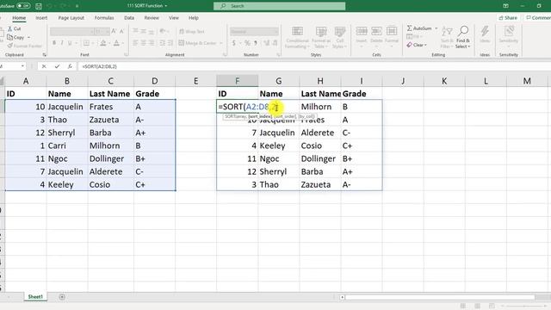Click the horizontal scrollbar track

pos(440,297)
